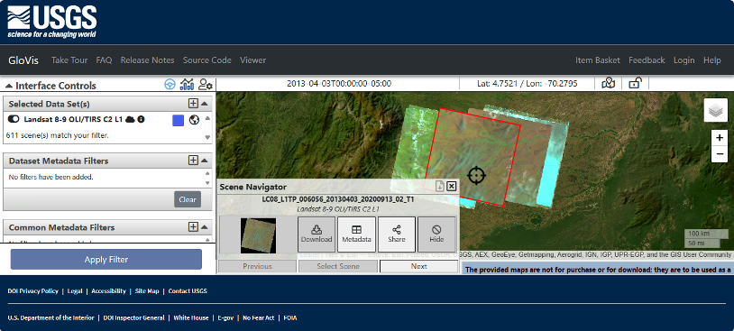Open DOI Inspector General link

coord(133,317)
